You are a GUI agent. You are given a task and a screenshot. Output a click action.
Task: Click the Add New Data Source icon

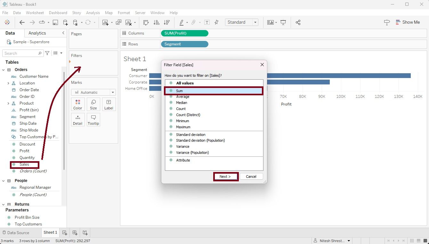pos(65,22)
